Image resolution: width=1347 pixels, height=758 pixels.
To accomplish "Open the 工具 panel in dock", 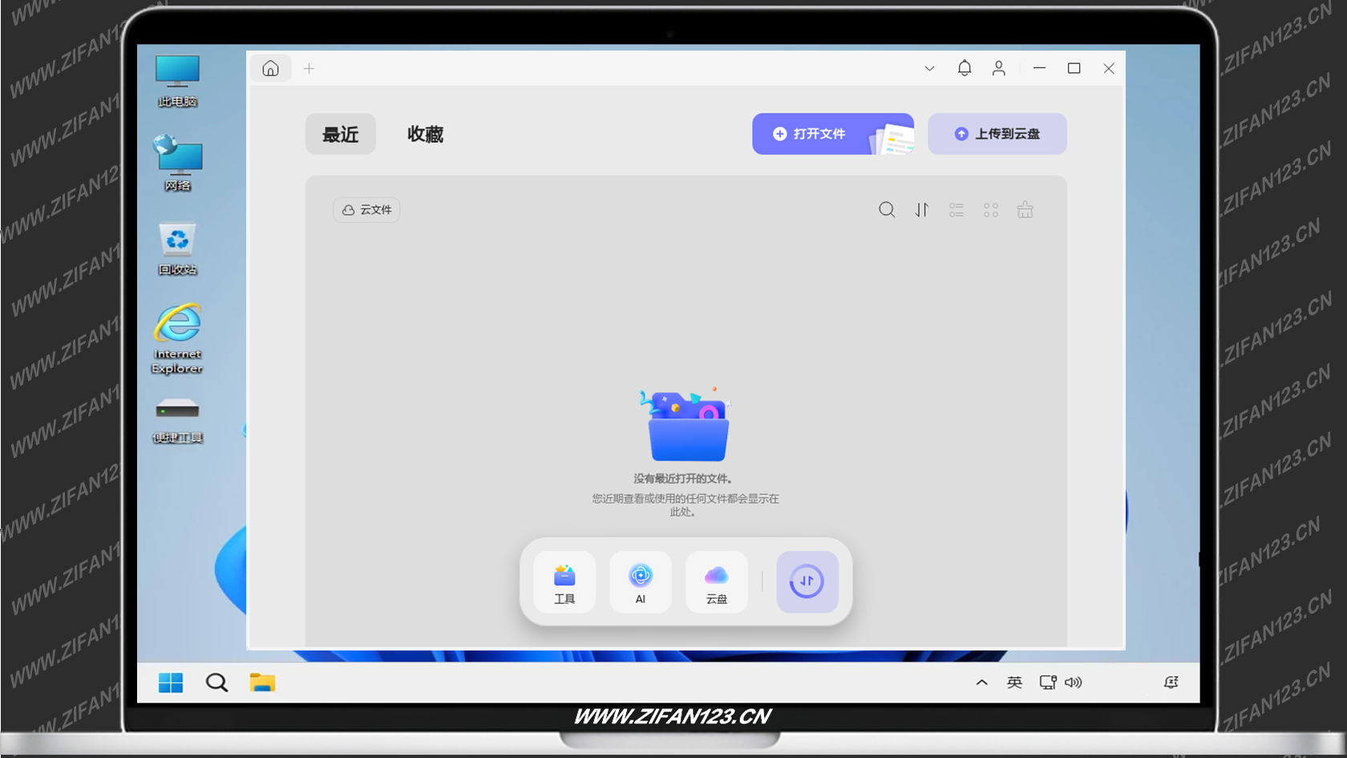I will pos(564,582).
